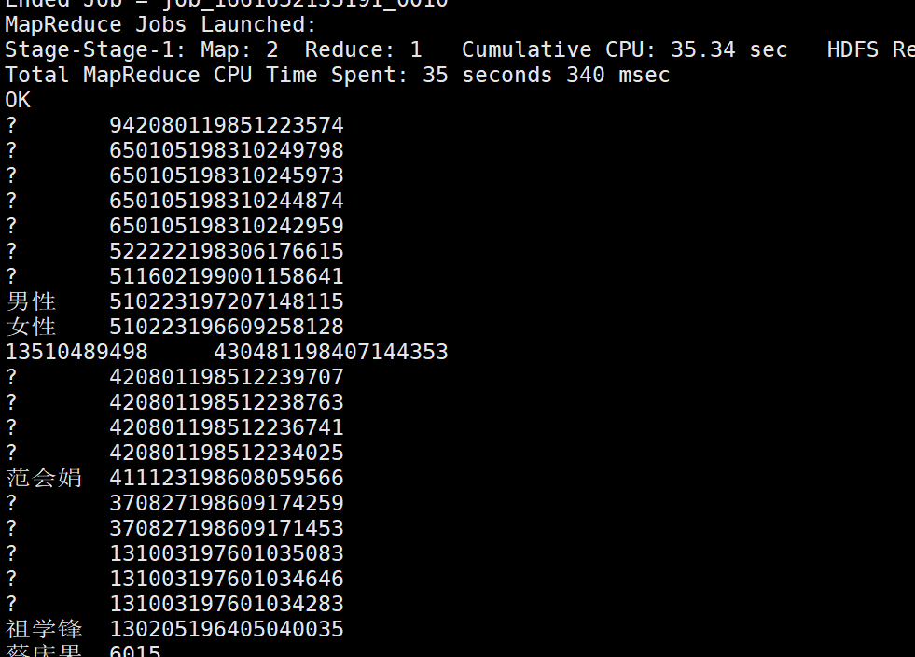915x657 pixels.
Task: Click the 'MapReduce Jobs Launched:' line
Action: click(160, 24)
